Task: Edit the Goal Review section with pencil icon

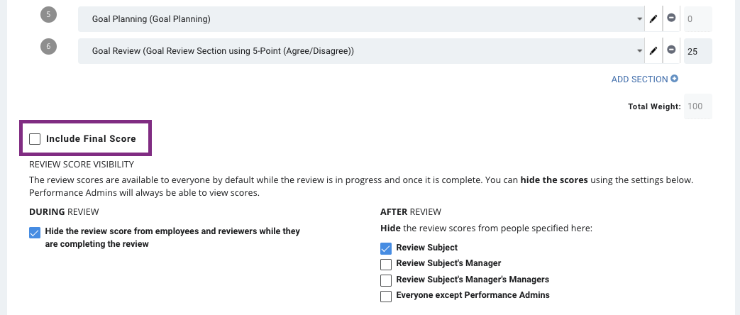Action: pos(653,51)
